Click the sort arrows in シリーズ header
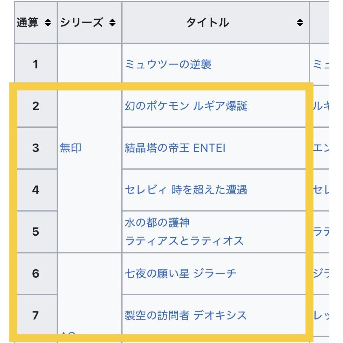 112,23
